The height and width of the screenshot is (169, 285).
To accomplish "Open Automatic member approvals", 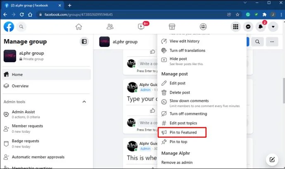I will (x=46, y=157).
